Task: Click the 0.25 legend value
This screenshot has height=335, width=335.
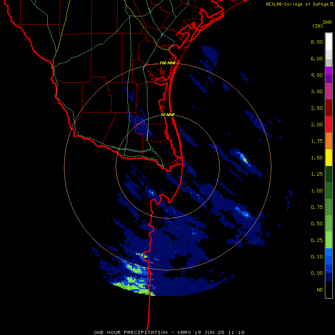Action: click(x=317, y=240)
